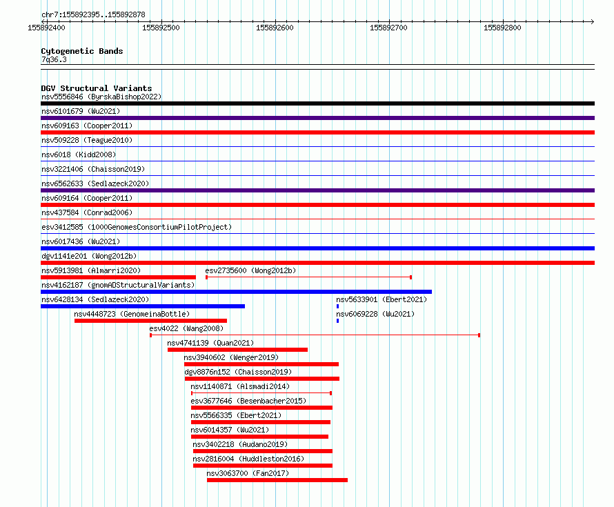This screenshot has width=614, height=507.
Task: Select the small blue nsv6069228 marker
Action: (x=337, y=321)
